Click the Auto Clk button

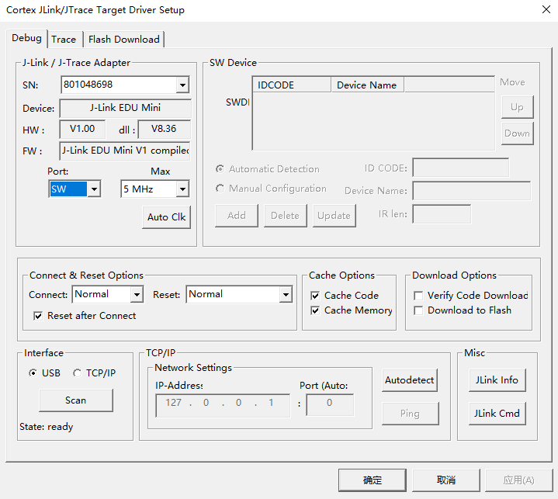tap(167, 217)
